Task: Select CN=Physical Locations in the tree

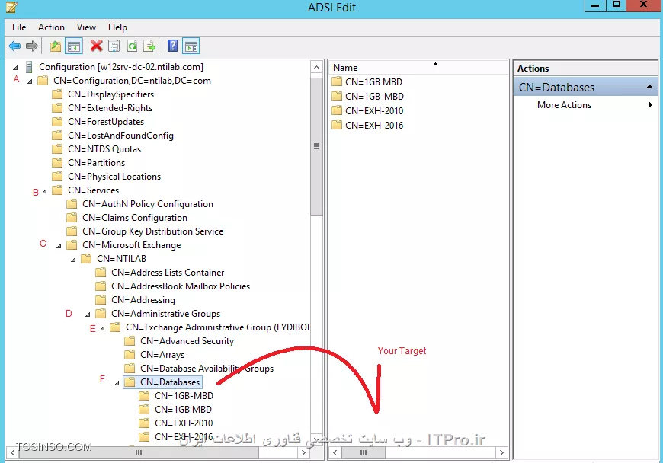Action: (x=114, y=177)
